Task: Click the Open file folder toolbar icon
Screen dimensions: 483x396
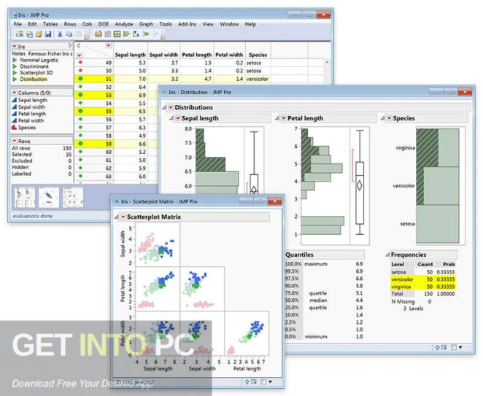Action: pyautogui.click(x=39, y=34)
